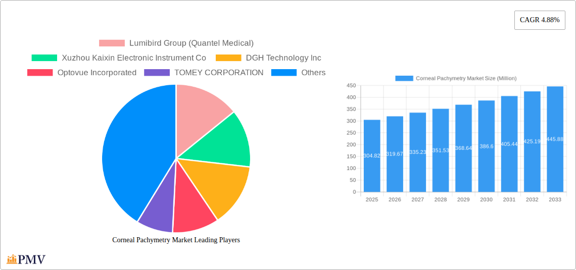Toggle Xuzhou Kaixin Electronic Instrument Co label
The image size is (576, 270).
coord(134,58)
